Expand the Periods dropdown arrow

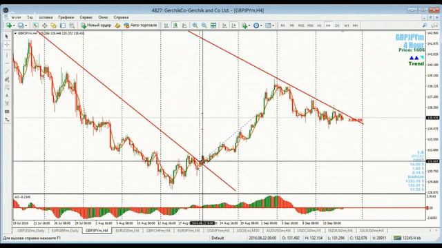pyautogui.click(x=261, y=25)
